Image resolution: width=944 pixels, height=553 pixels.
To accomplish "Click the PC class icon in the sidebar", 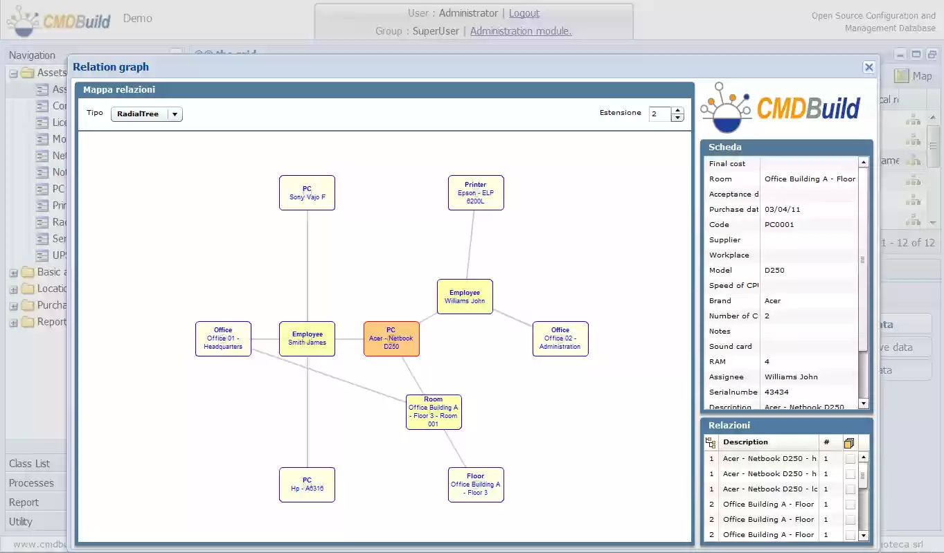I will (42, 188).
